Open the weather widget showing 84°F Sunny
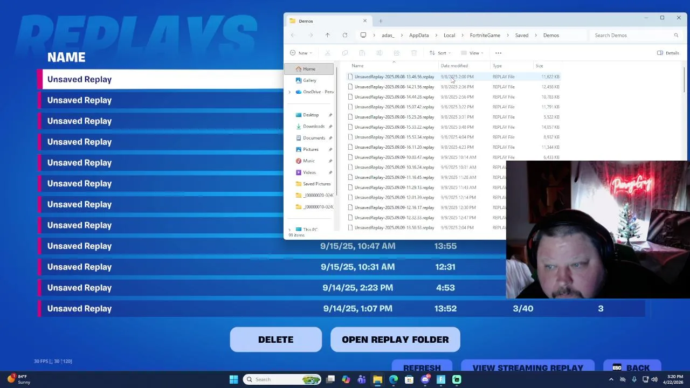 click(x=19, y=379)
